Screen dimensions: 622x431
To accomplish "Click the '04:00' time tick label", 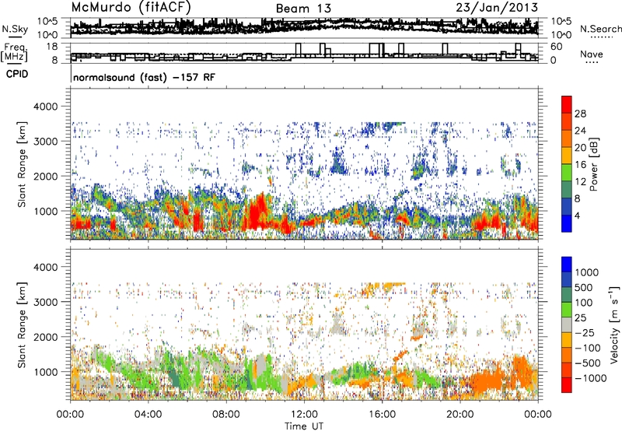I will 148,415.
